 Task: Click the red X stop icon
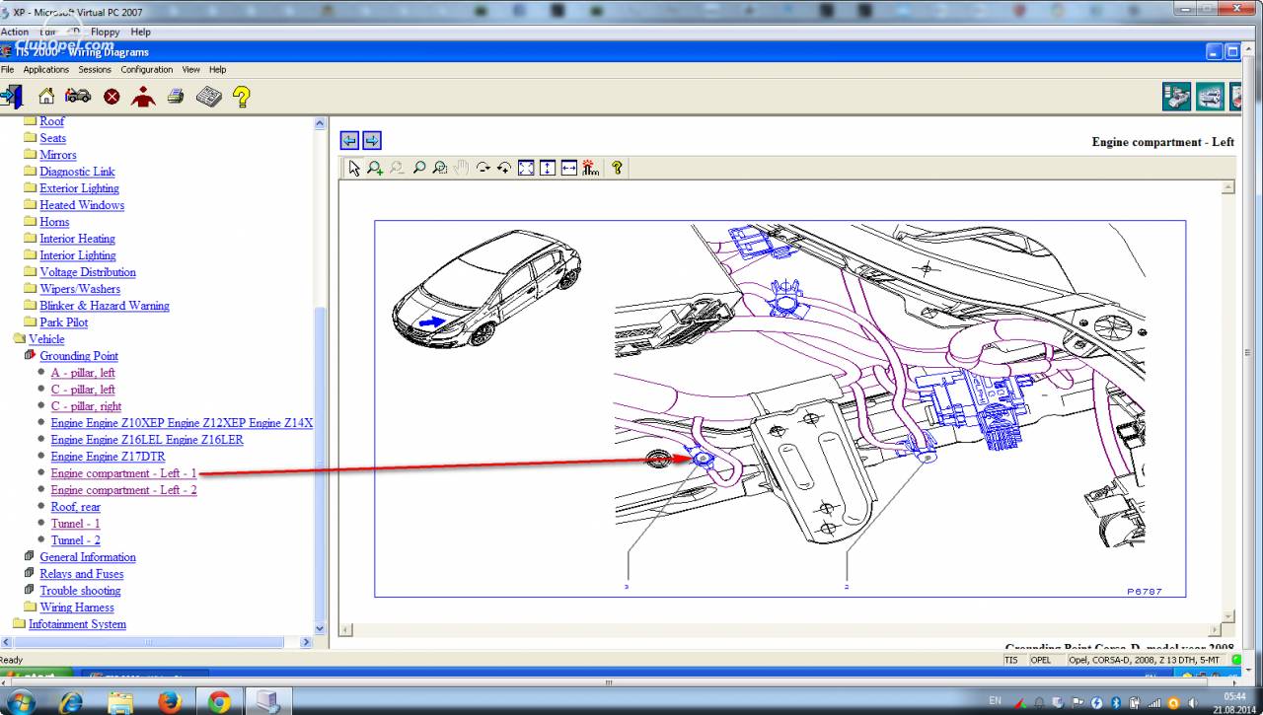(x=111, y=97)
